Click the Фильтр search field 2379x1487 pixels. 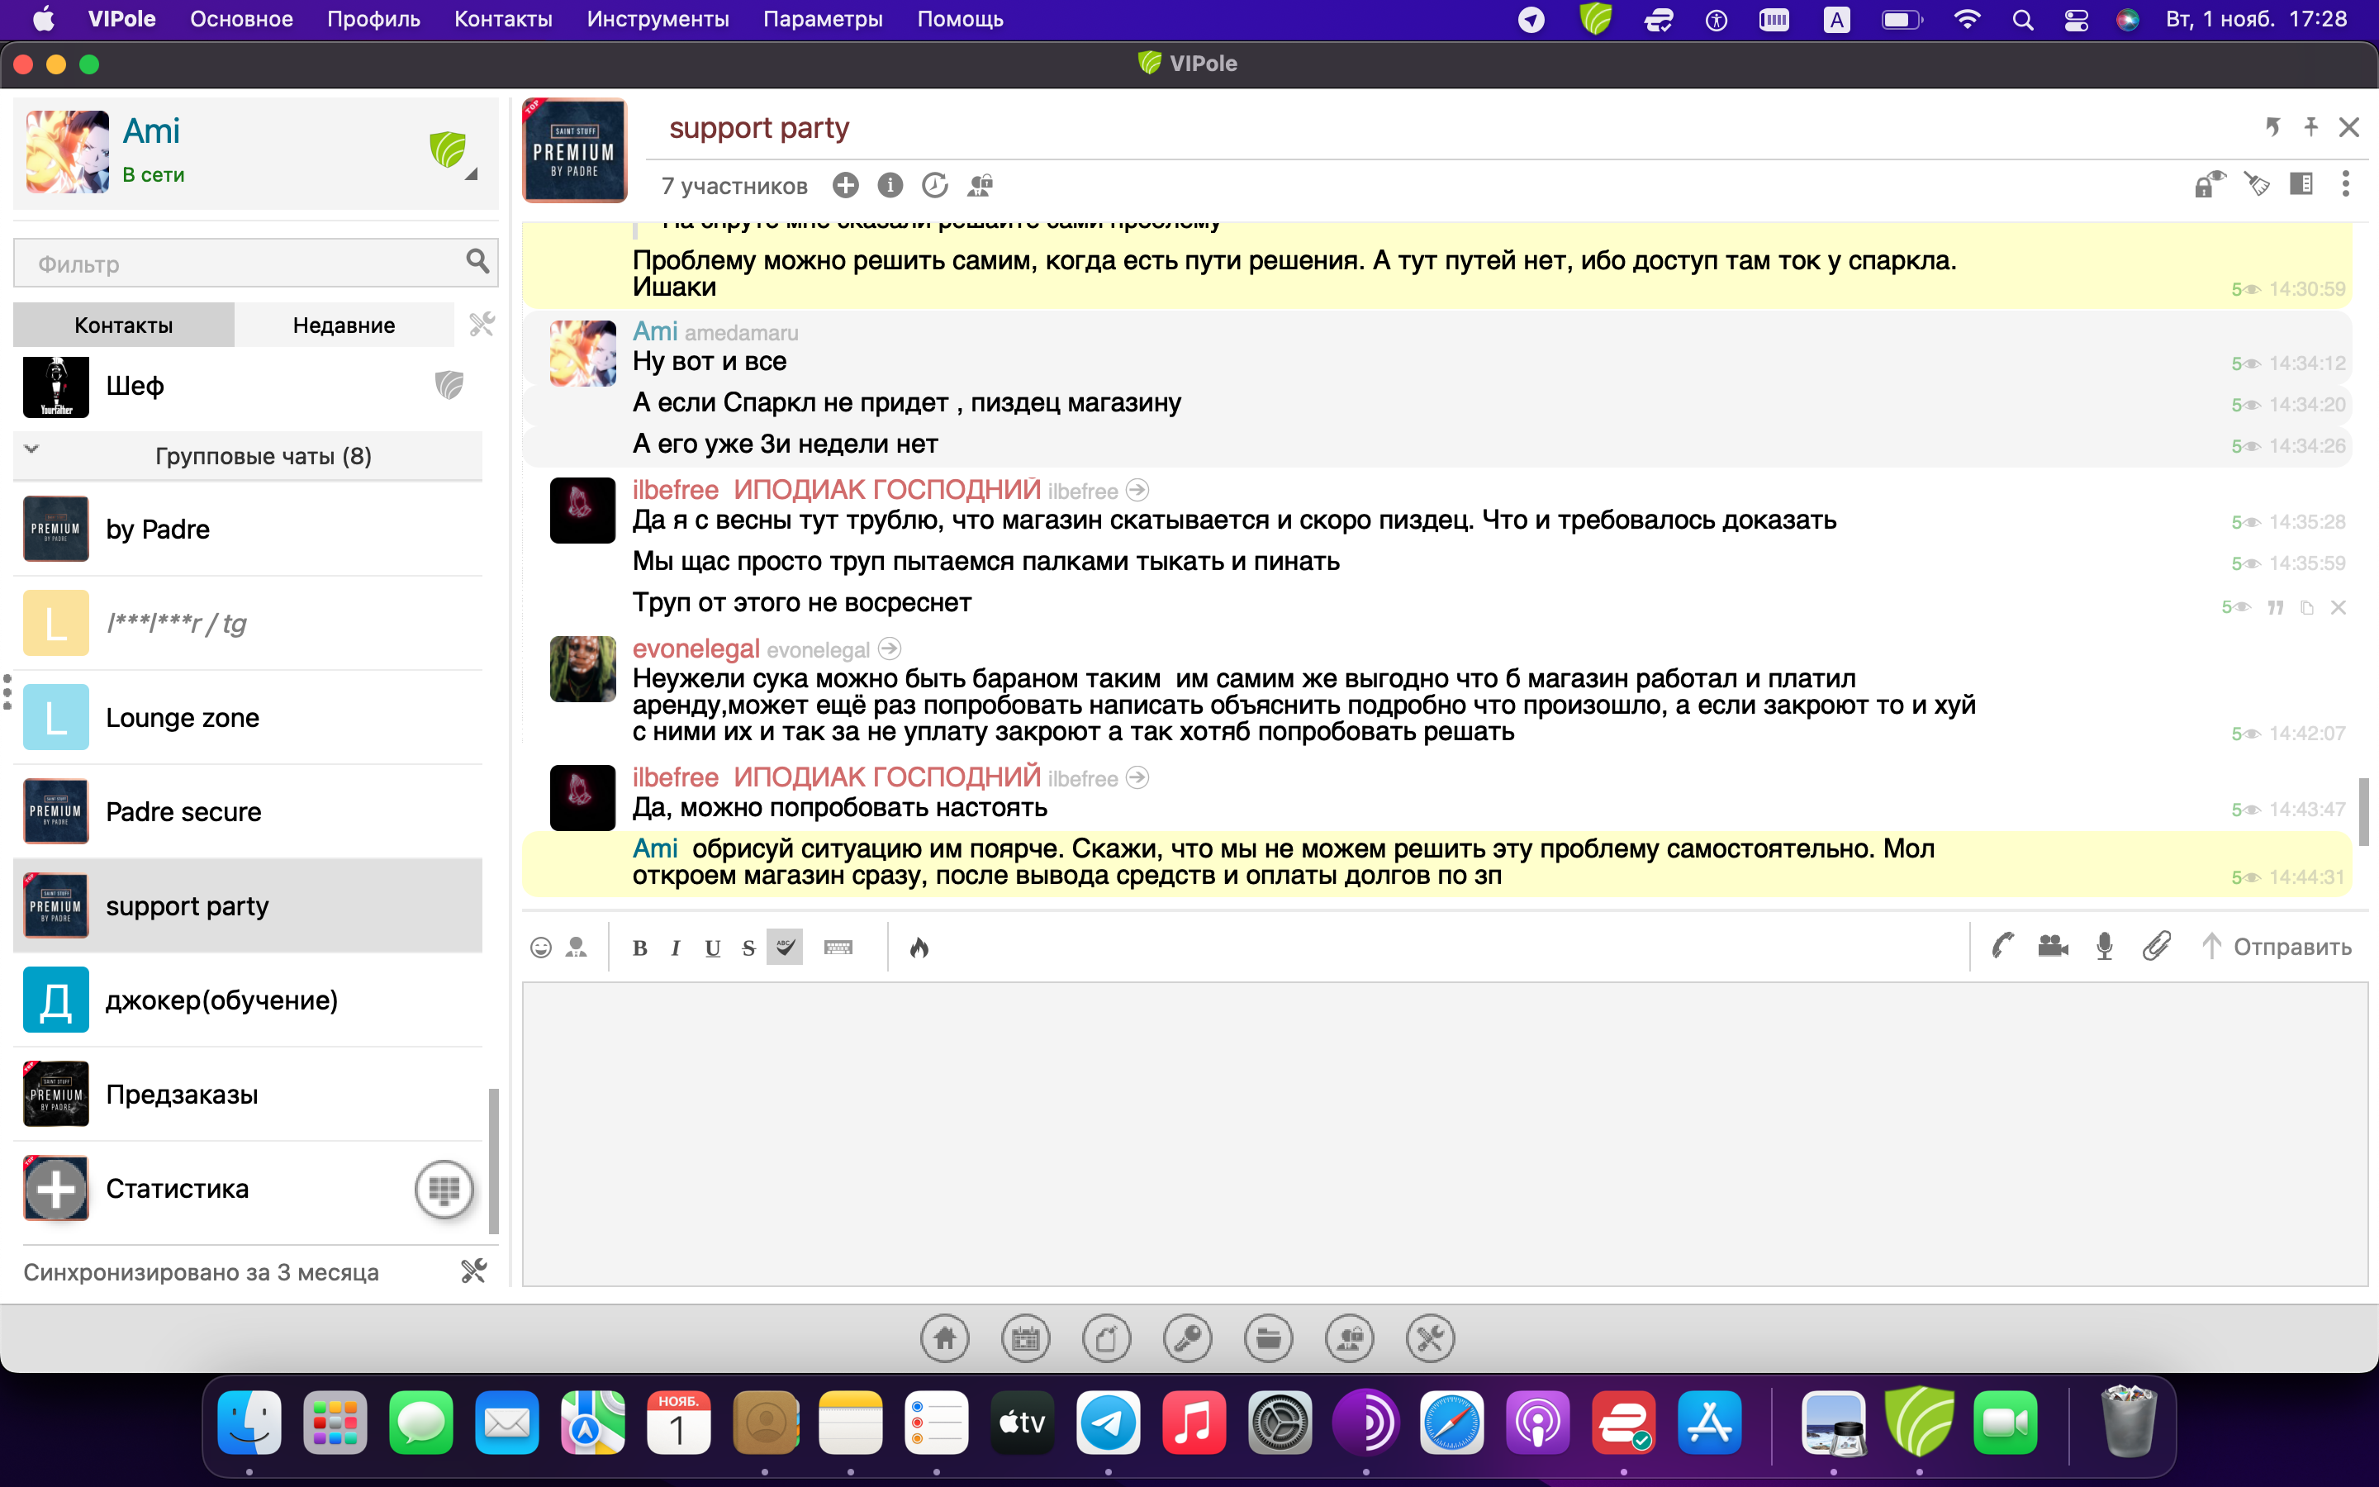coord(255,263)
